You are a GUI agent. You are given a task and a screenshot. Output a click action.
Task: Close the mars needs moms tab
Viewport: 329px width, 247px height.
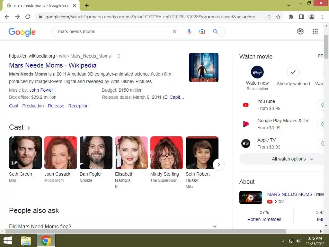tap(75, 5)
